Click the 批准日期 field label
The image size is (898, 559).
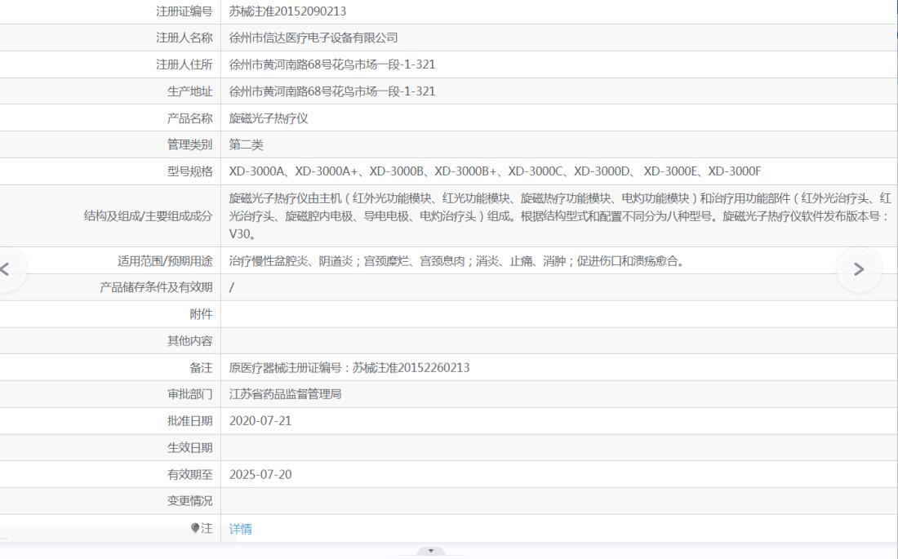click(x=189, y=421)
